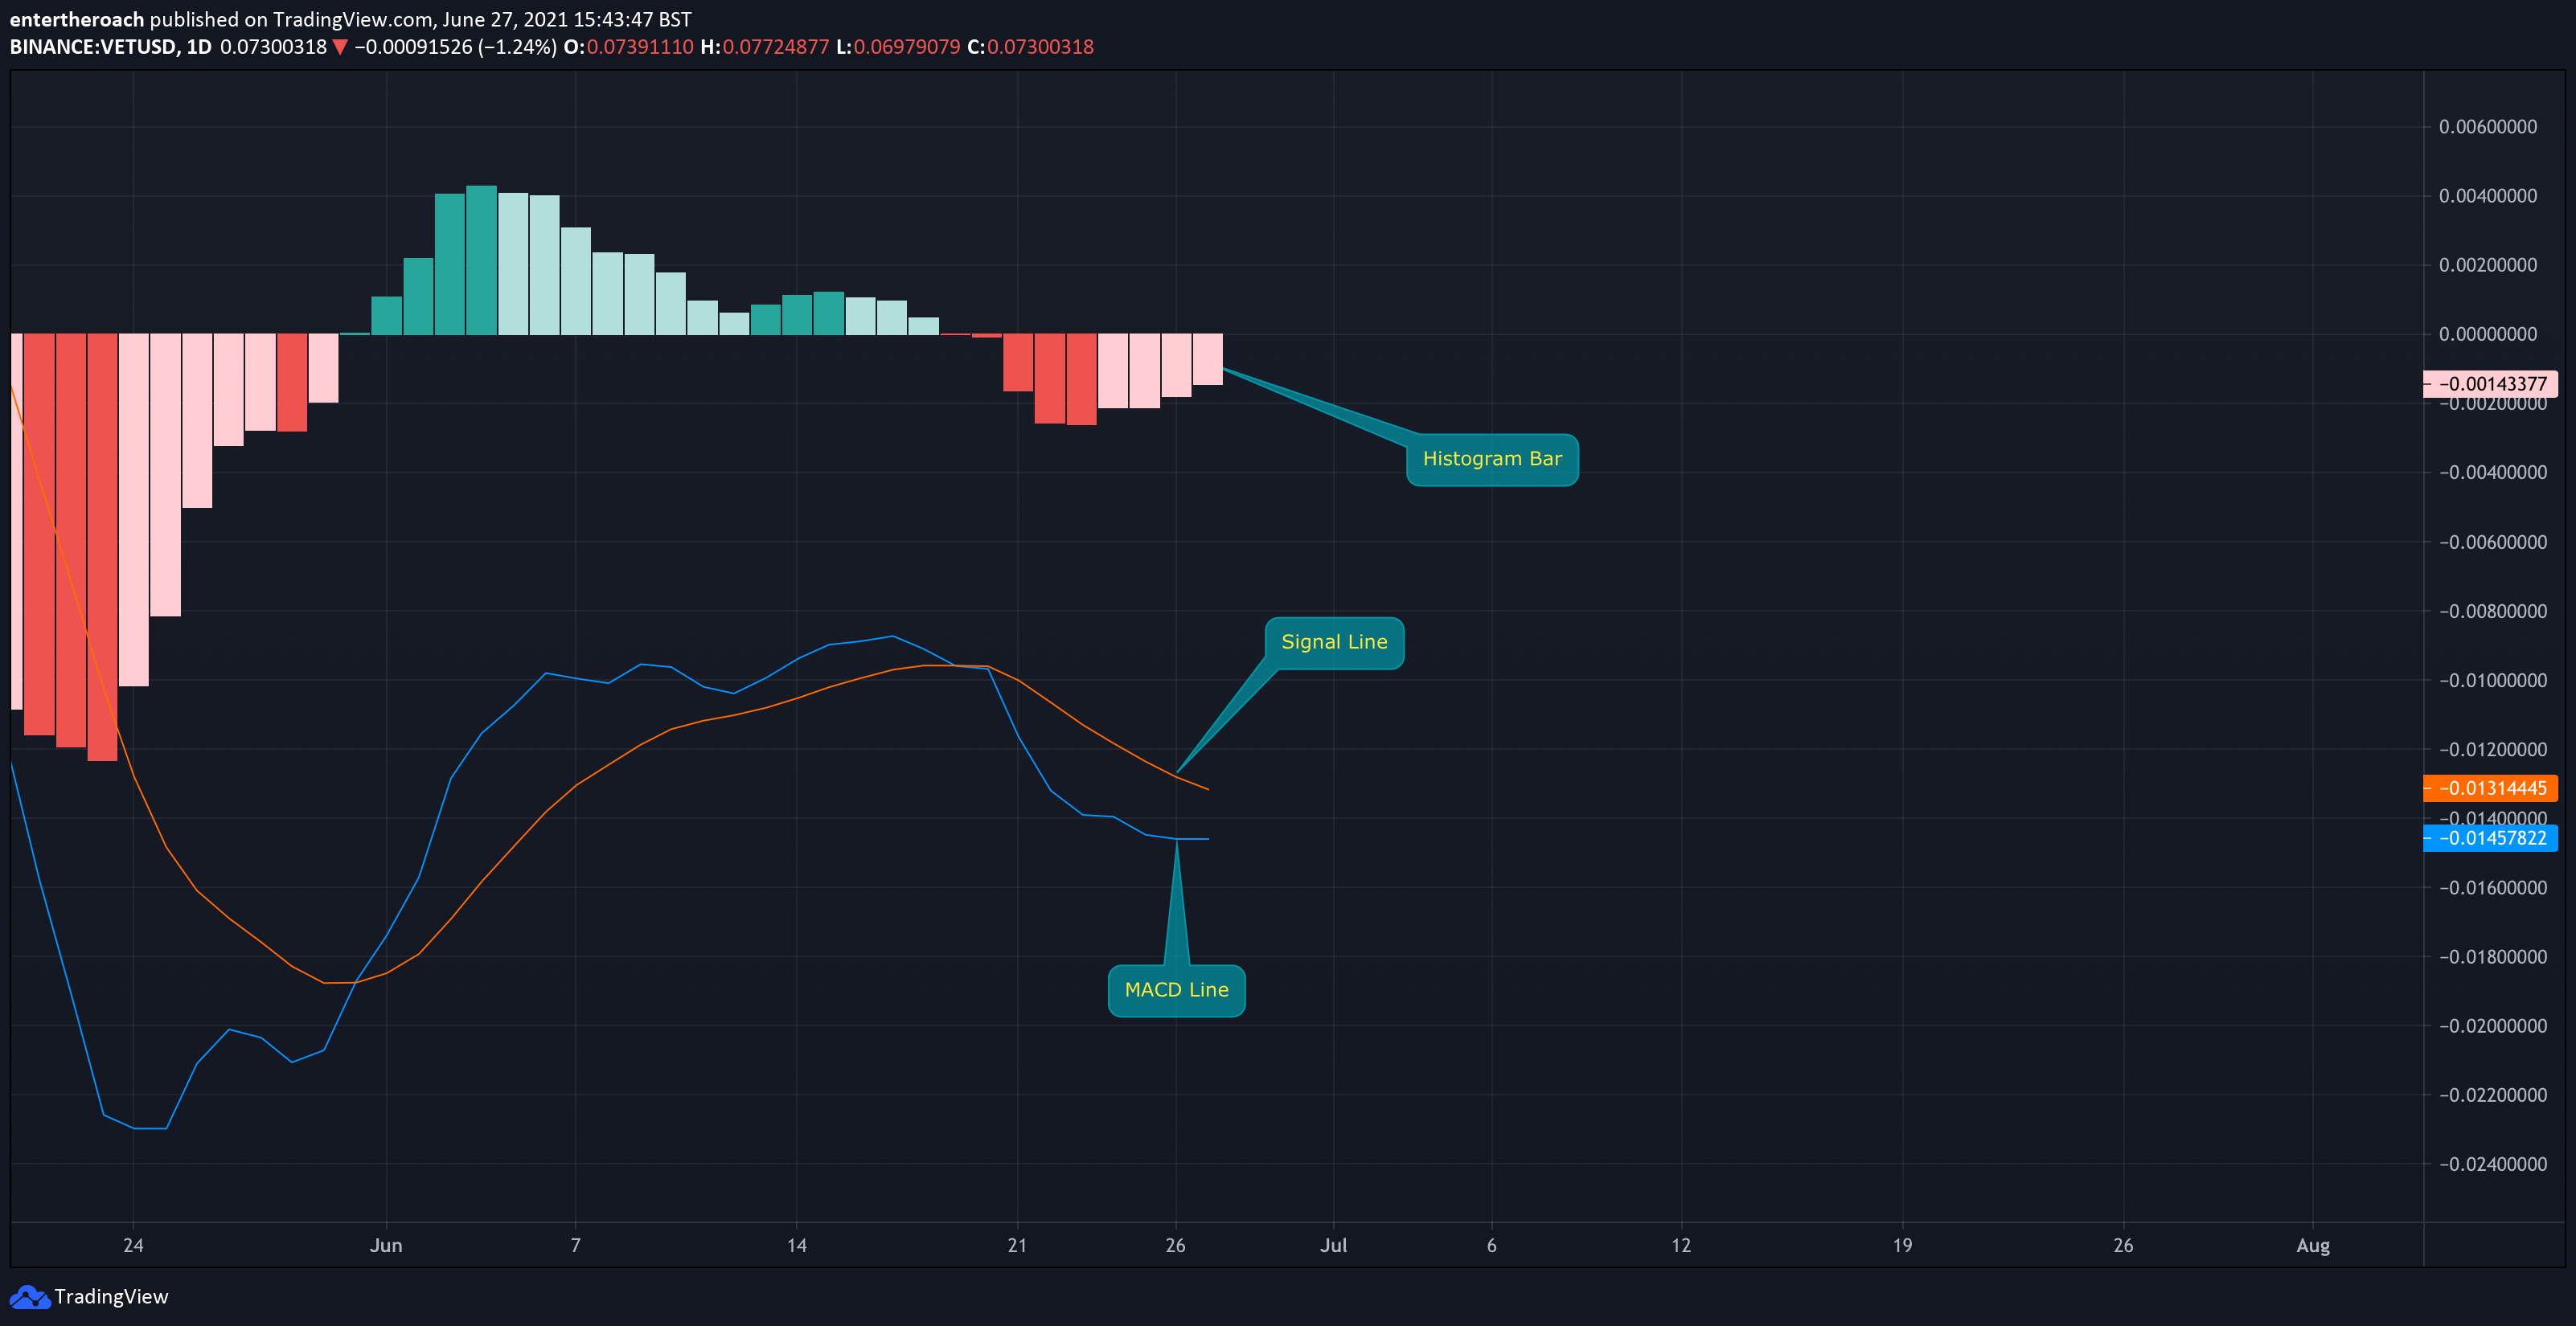Click the TradingView wordmark text
Viewport: 2576px width, 1326px height.
(111, 1297)
